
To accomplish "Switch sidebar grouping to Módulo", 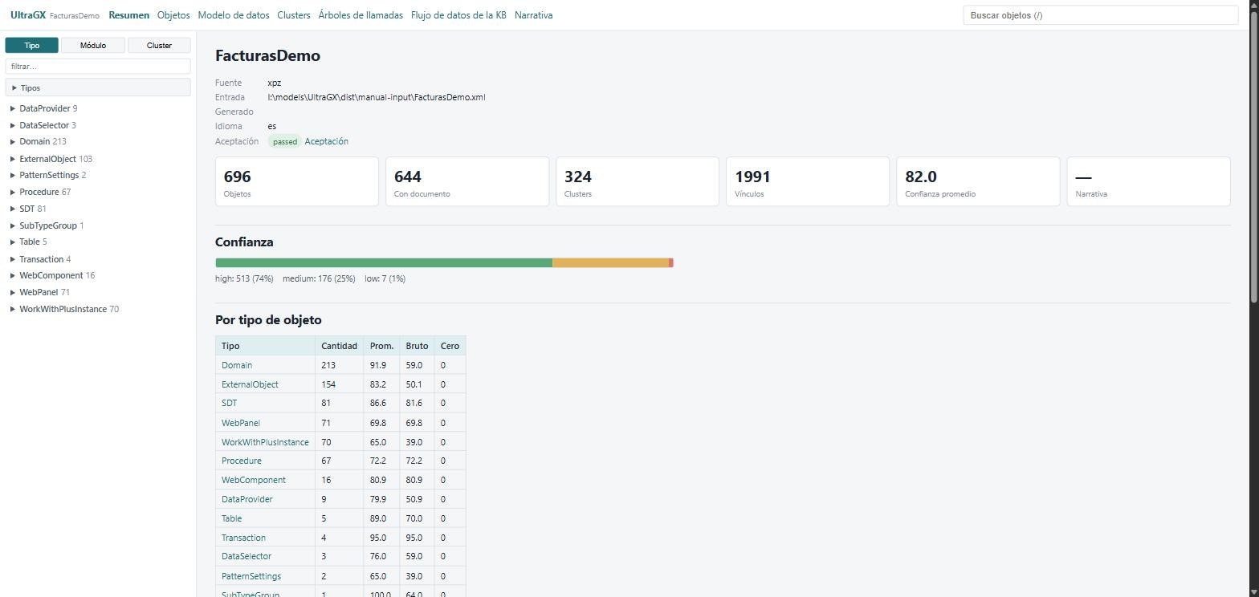I will (93, 45).
